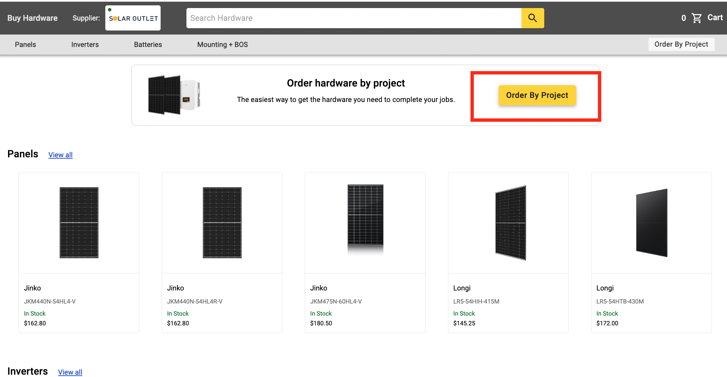Select the Solar Outlet supplier logo
Screen dimensions: 727x377
tap(133, 18)
